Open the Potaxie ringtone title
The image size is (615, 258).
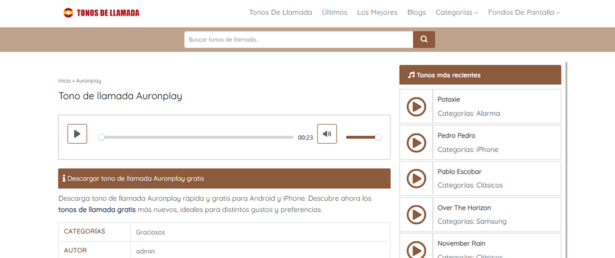(449, 100)
